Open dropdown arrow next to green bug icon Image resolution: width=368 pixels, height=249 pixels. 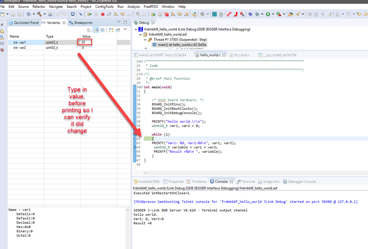pos(262,14)
